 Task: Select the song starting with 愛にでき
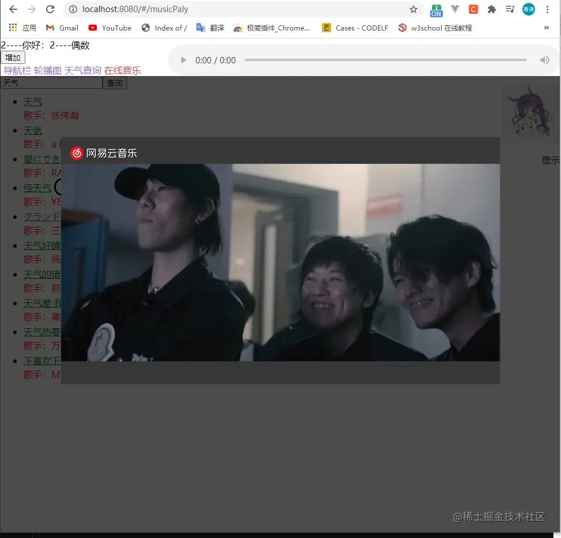42,159
